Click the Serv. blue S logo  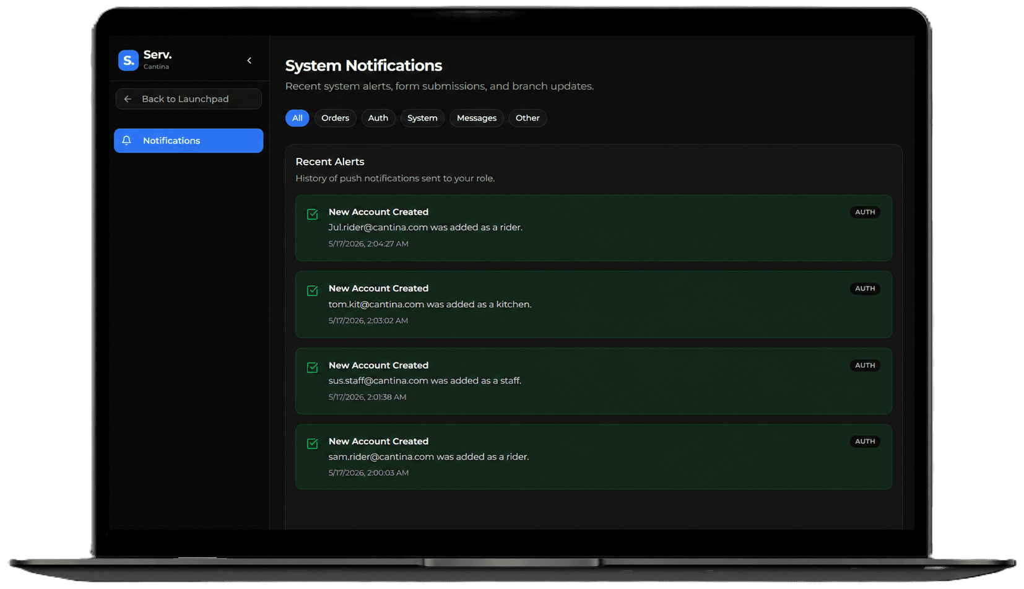128,60
